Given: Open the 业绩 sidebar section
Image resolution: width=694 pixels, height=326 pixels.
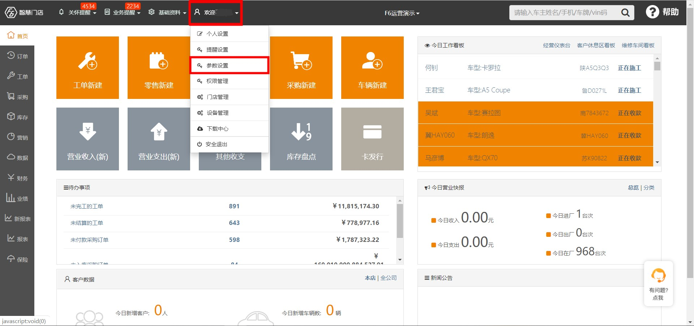Looking at the screenshot, I should pos(17,198).
